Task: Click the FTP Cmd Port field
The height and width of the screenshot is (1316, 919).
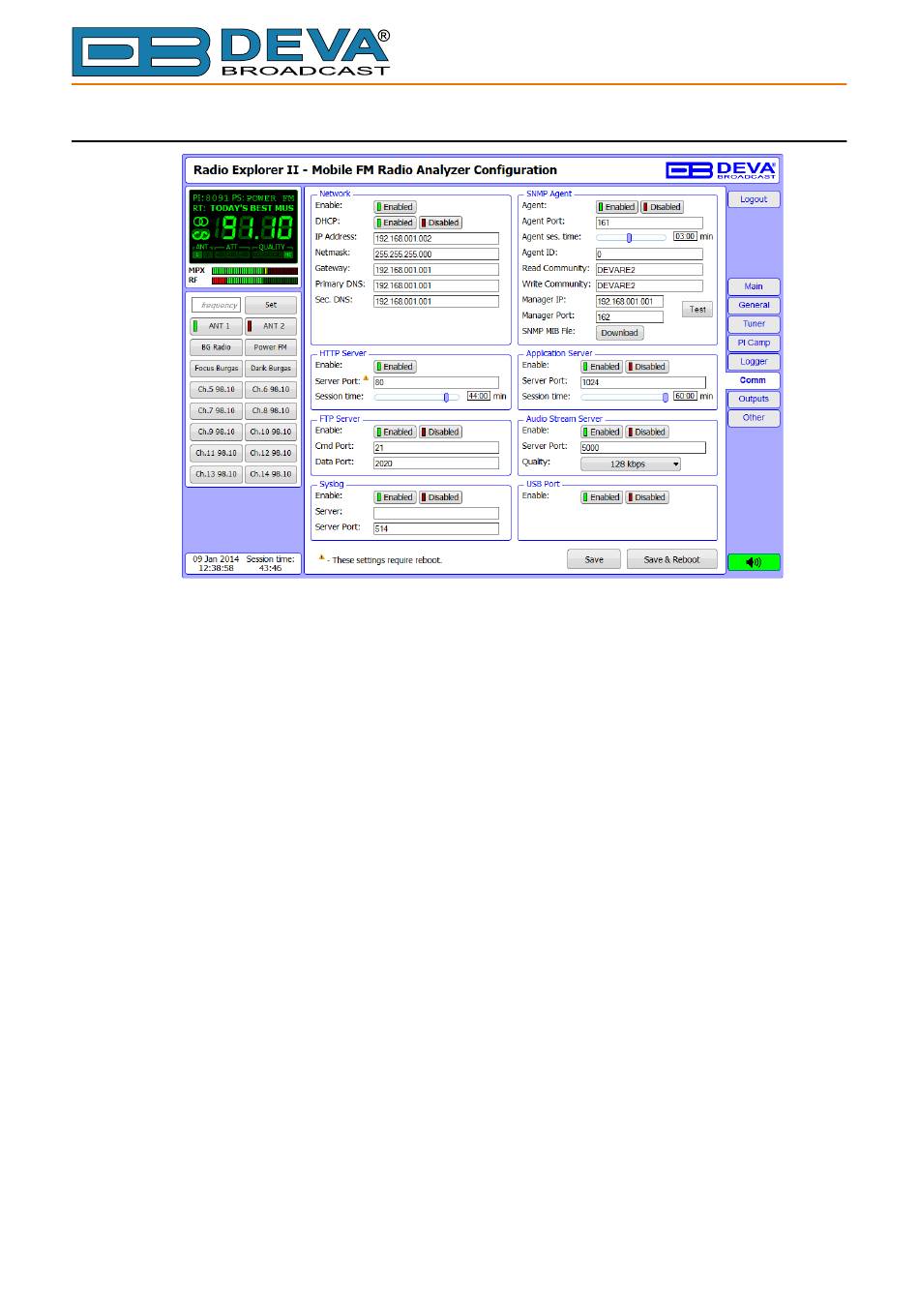Action: 436,448
